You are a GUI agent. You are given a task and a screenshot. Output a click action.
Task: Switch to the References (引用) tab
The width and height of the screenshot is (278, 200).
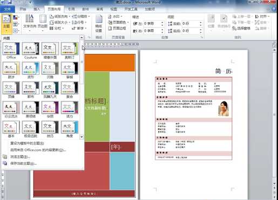(71, 9)
